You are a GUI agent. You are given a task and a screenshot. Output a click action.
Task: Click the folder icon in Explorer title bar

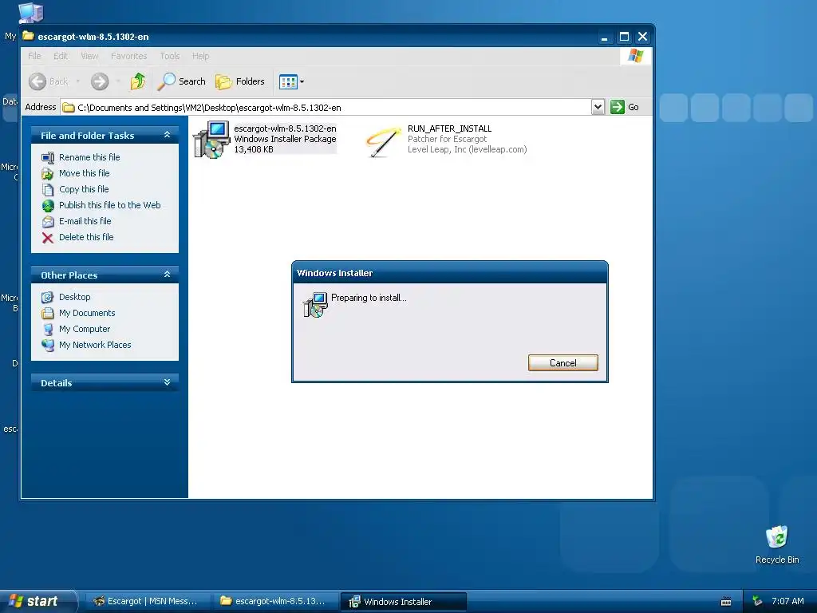pos(29,36)
